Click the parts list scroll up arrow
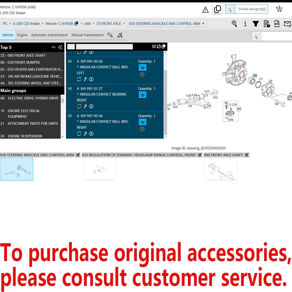The image size is (292, 292). [x=165, y=53]
